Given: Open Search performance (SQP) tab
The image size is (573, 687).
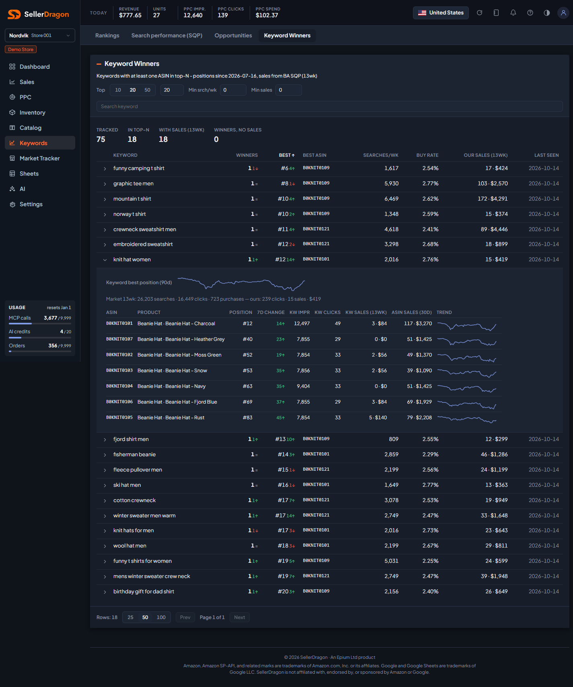Looking at the screenshot, I should (167, 35).
